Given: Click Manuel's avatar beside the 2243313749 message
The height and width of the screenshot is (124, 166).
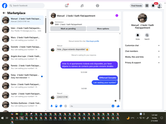Looking at the screenshot, I should 52,97.
